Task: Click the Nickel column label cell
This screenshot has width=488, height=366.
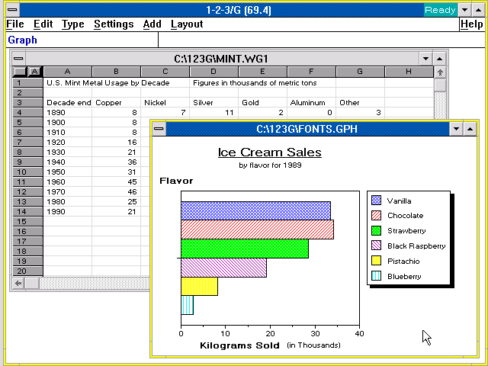Action: point(165,103)
